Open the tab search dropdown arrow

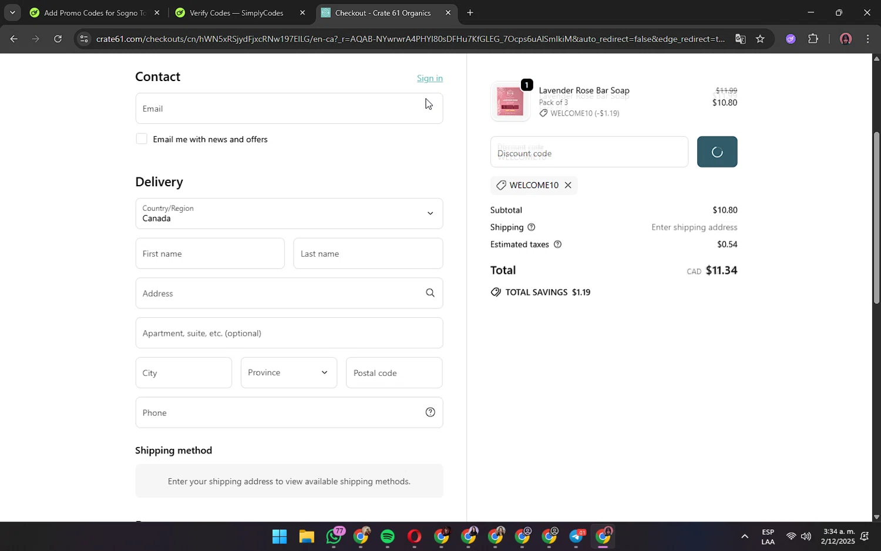pyautogui.click(x=12, y=12)
